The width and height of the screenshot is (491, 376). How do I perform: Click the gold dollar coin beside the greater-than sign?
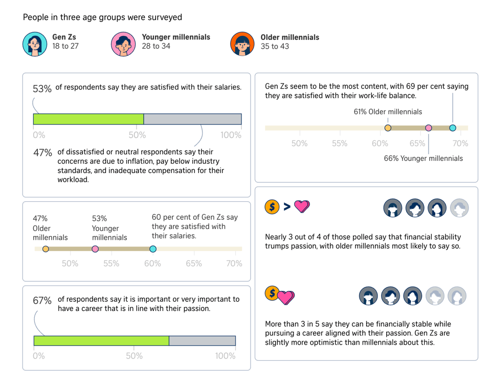tap(272, 207)
